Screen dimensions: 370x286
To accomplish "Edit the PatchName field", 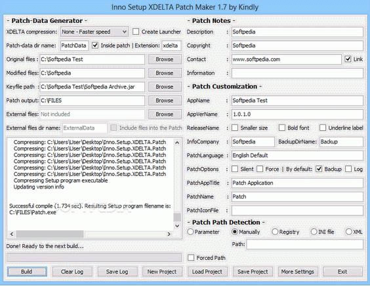I will pyautogui.click(x=297, y=196).
